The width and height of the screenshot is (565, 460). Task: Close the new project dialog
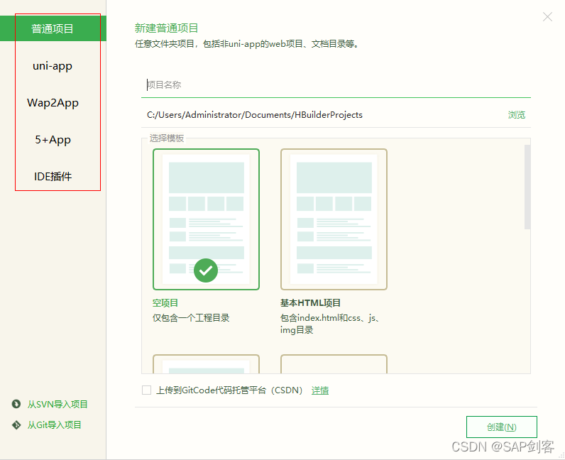click(x=547, y=16)
